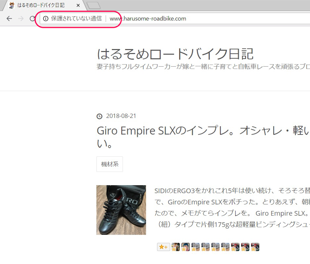
Task: Click the はるそめロードバイク日記 tab favicon
Action: coord(12,5)
